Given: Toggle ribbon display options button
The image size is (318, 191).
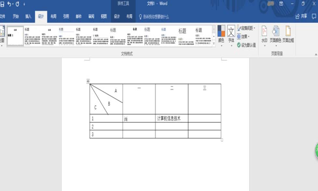Looking at the screenshot, I should pos(281,4).
